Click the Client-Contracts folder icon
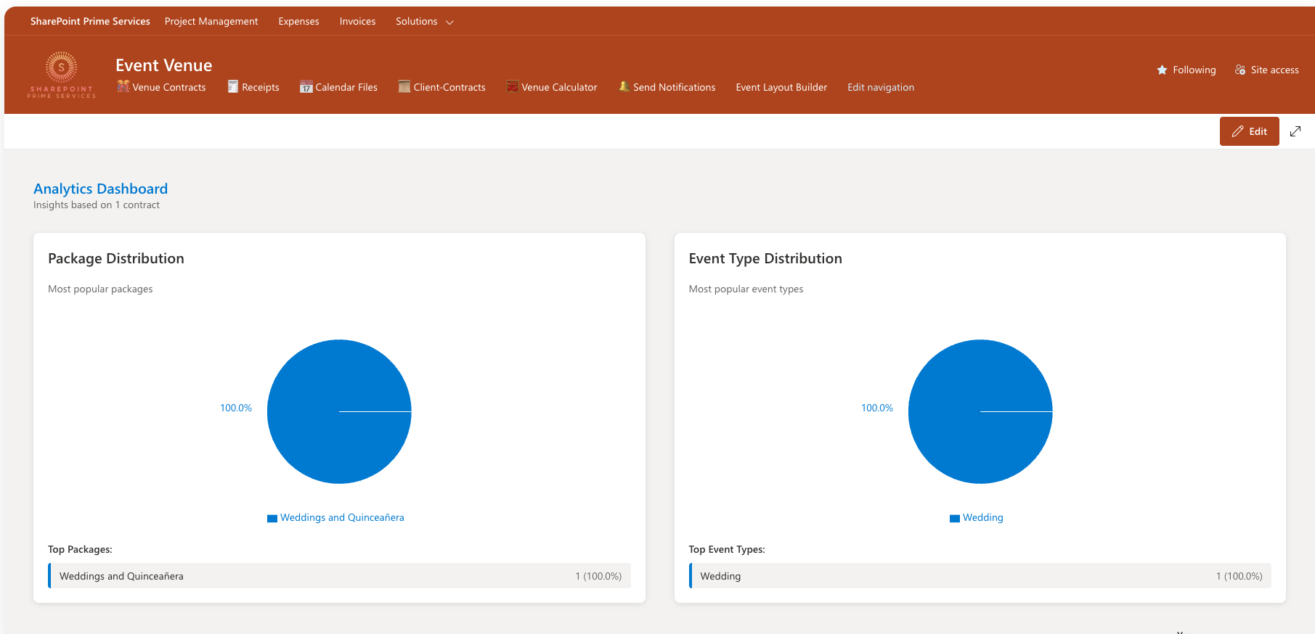This screenshot has width=1315, height=634. (404, 86)
